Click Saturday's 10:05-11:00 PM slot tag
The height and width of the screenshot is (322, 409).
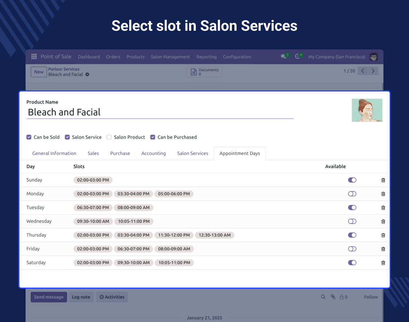click(x=174, y=263)
